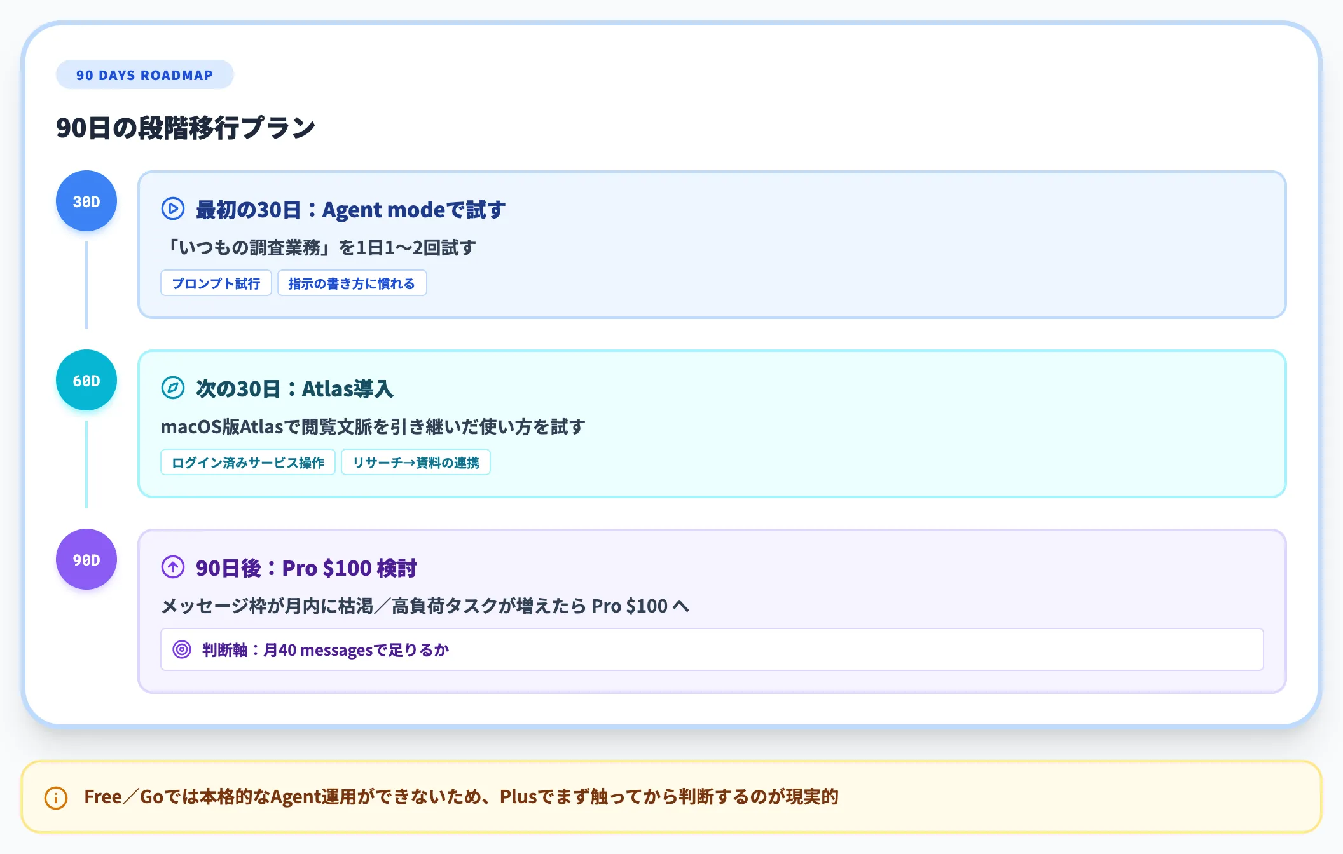The height and width of the screenshot is (854, 1343).
Task: Click the info icon in the yellow notice
Action: (56, 797)
